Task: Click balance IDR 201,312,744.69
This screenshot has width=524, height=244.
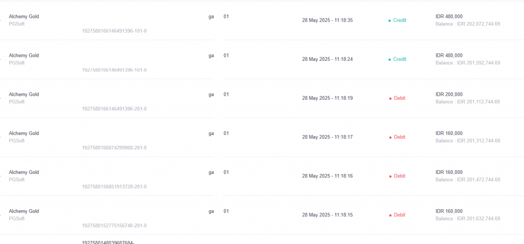Action: tap(468, 141)
